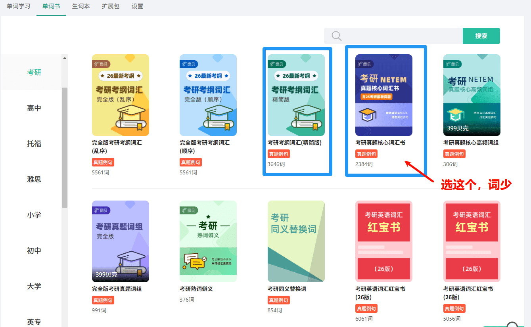Click title 考研同义替换词
The image size is (531, 327).
[x=287, y=289]
